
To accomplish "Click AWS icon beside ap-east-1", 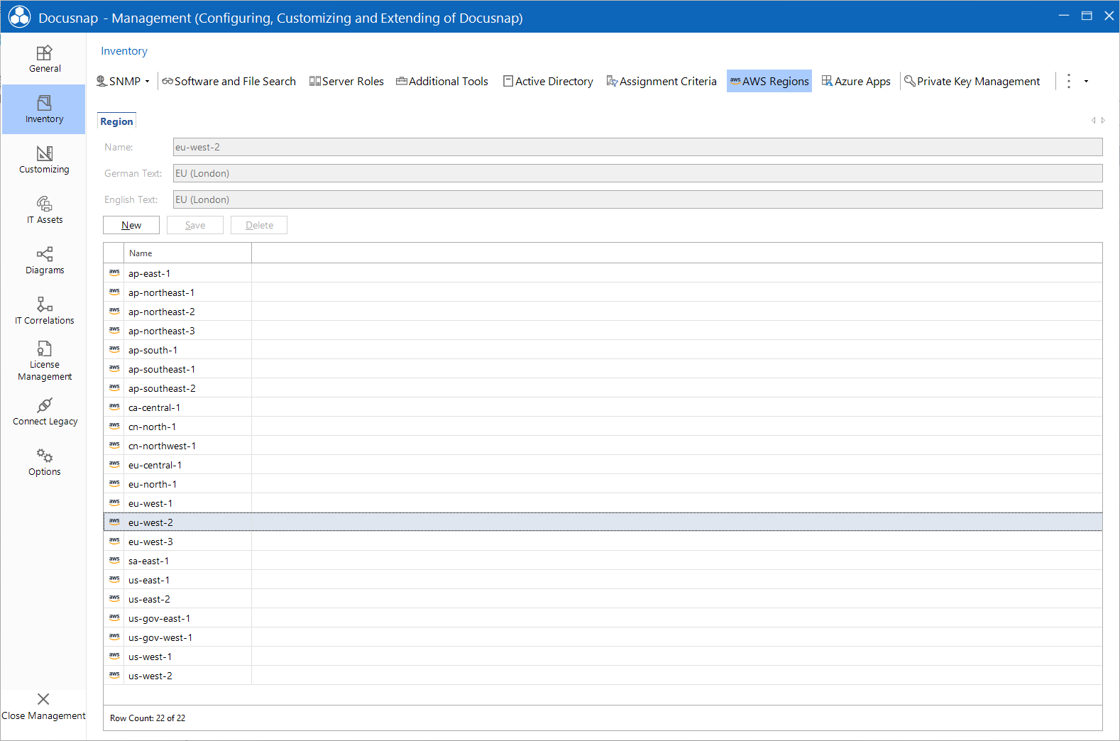I will [x=114, y=273].
